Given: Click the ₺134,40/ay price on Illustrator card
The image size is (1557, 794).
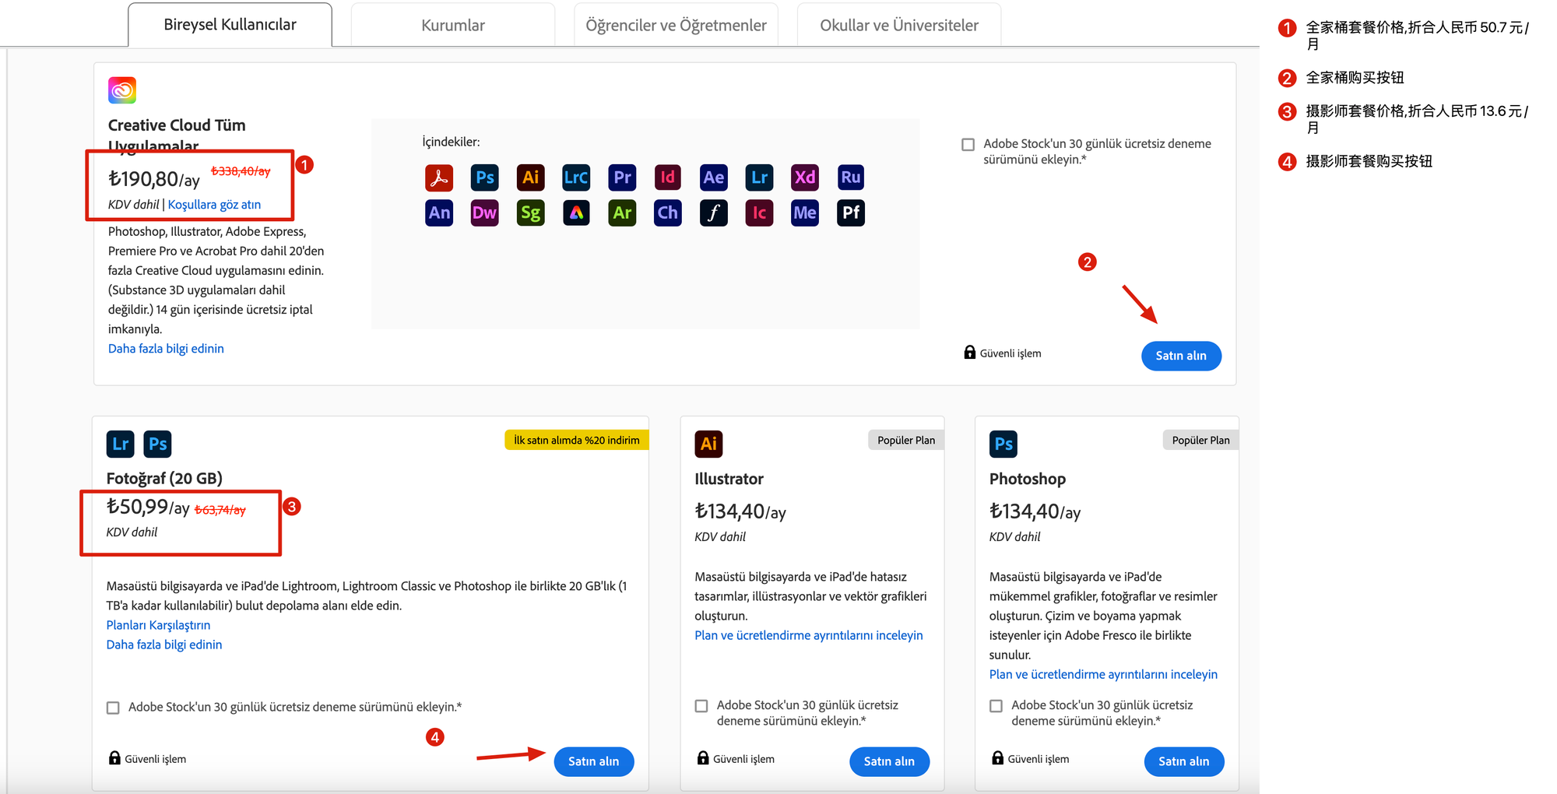Looking at the screenshot, I should (740, 511).
